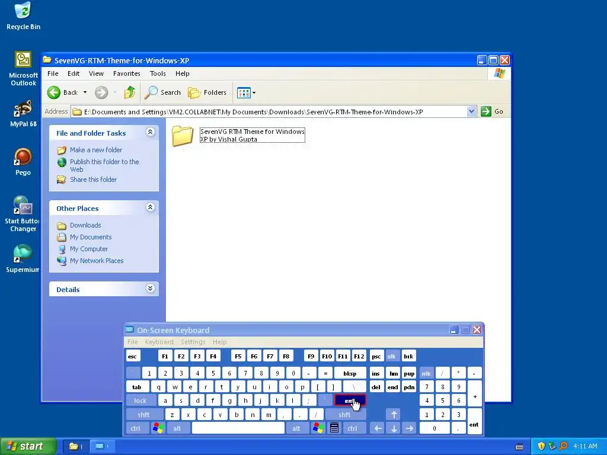Click the keyboard icon in the system tray
The height and width of the screenshot is (455, 607).
[519, 447]
